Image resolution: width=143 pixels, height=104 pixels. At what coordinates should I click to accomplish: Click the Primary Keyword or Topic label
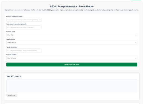(15, 16)
